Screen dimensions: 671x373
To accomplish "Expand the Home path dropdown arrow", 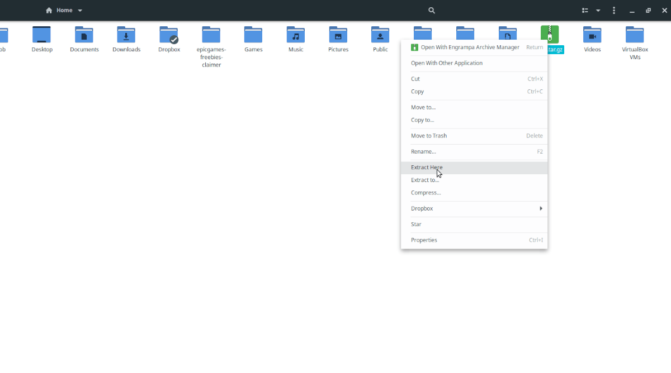I will tap(80, 11).
